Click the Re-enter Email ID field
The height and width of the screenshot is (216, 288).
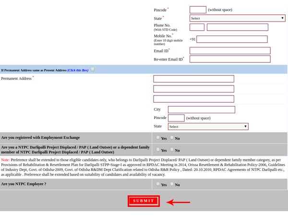[230, 59]
